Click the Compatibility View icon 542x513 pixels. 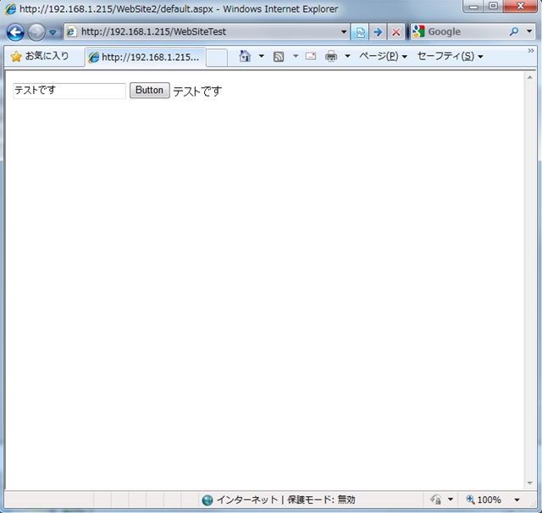tap(360, 32)
